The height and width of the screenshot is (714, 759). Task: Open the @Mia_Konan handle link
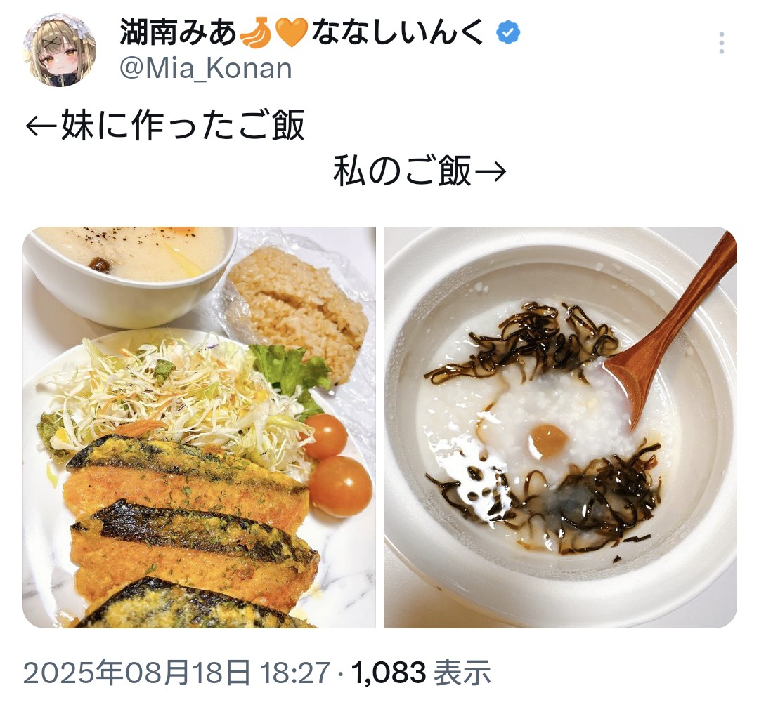click(x=206, y=68)
